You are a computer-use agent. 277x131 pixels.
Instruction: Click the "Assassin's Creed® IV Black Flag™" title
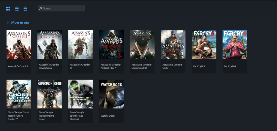(x=111, y=66)
